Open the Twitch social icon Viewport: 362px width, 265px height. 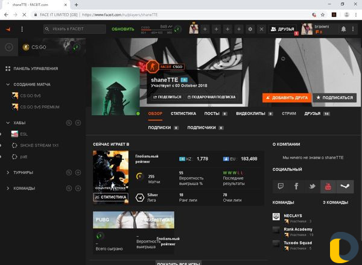[x=281, y=186]
